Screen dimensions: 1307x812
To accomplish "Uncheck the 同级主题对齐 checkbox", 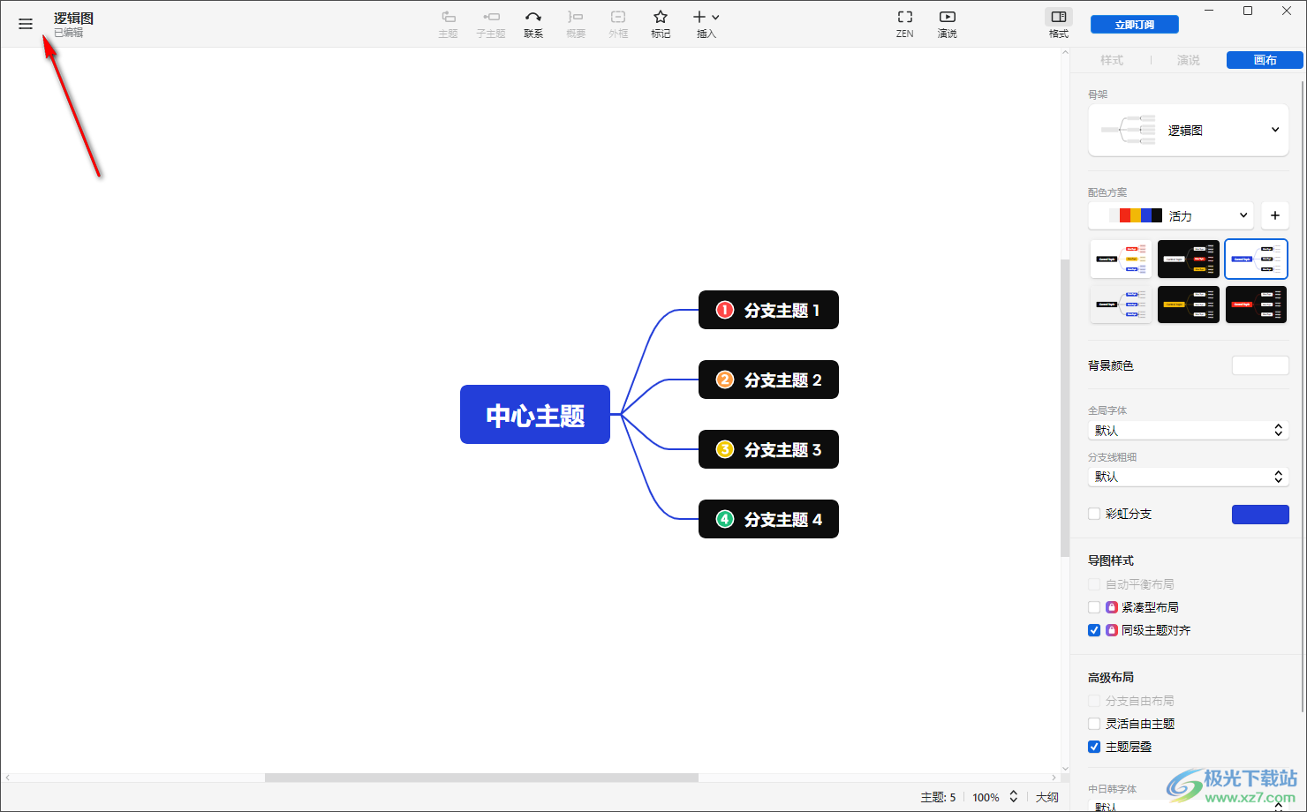I will coord(1094,630).
